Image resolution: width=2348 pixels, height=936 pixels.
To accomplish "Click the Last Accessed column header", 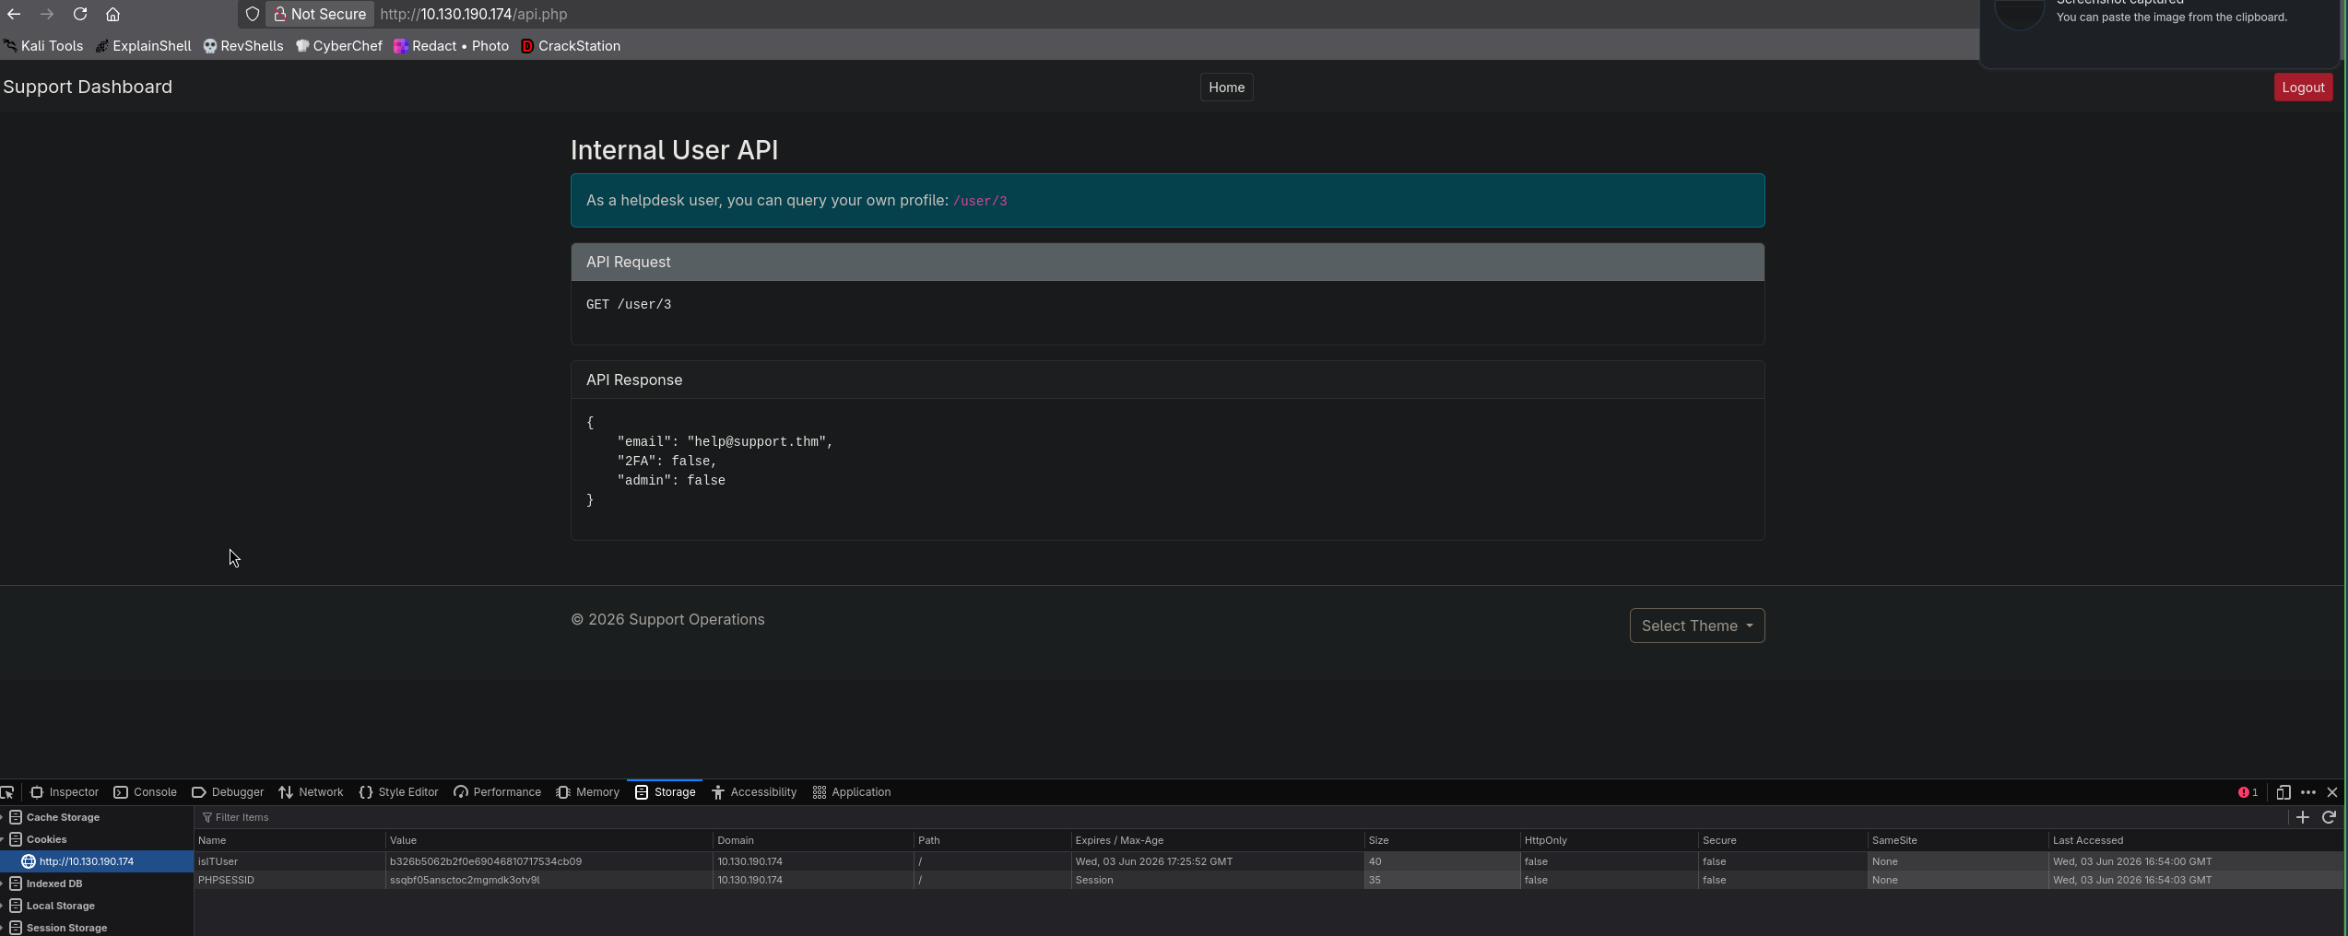I will 2198,840.
